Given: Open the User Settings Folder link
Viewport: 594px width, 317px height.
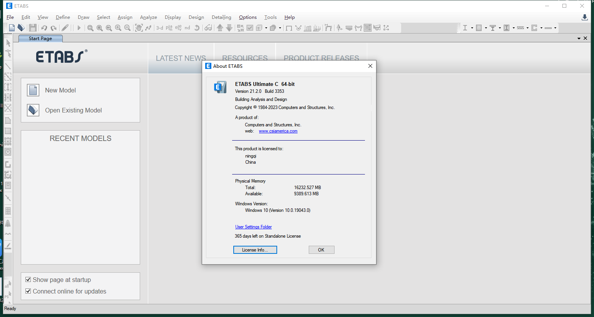Looking at the screenshot, I should click(253, 227).
